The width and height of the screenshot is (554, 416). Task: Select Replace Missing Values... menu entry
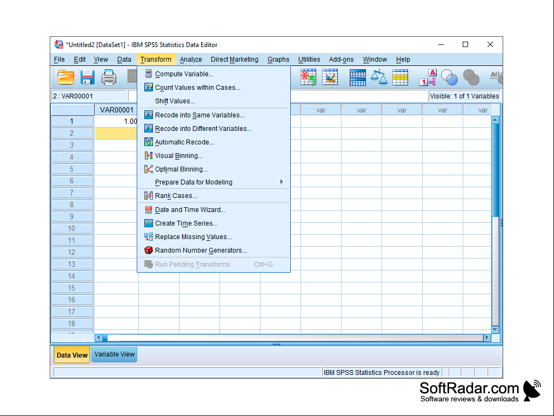point(213,236)
